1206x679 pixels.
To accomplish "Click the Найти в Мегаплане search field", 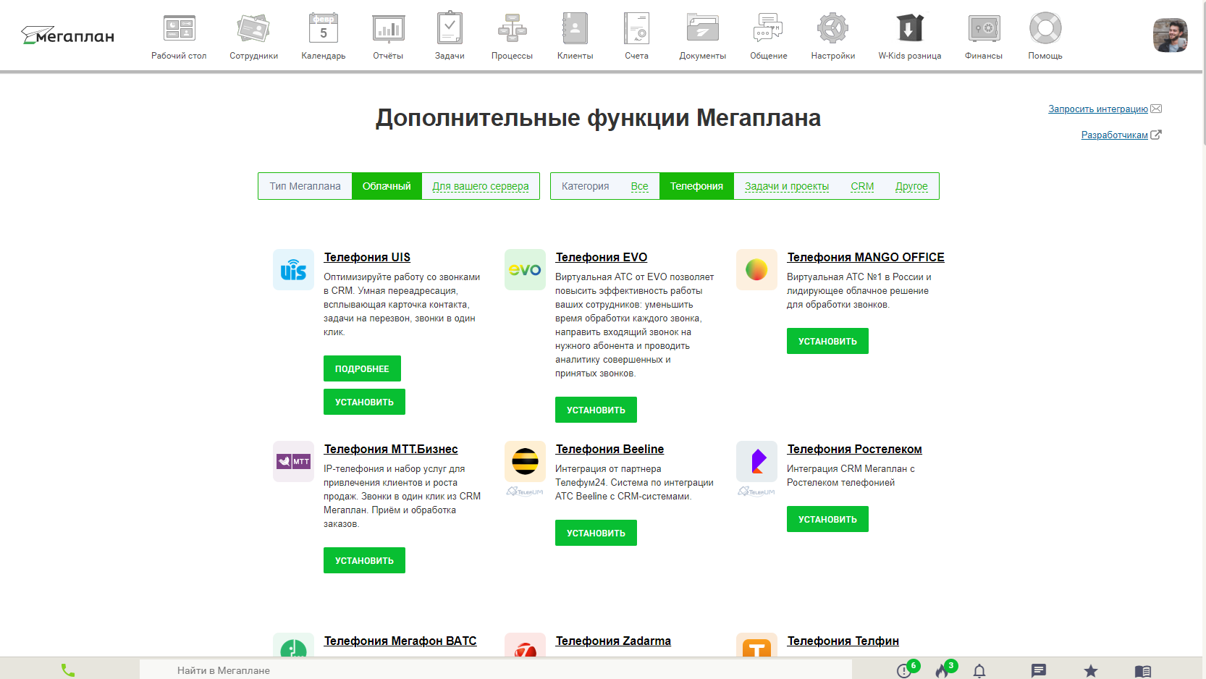I will (495, 670).
